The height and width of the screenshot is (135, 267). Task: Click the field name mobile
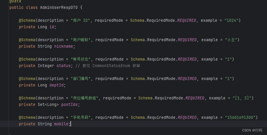click(x=61, y=124)
